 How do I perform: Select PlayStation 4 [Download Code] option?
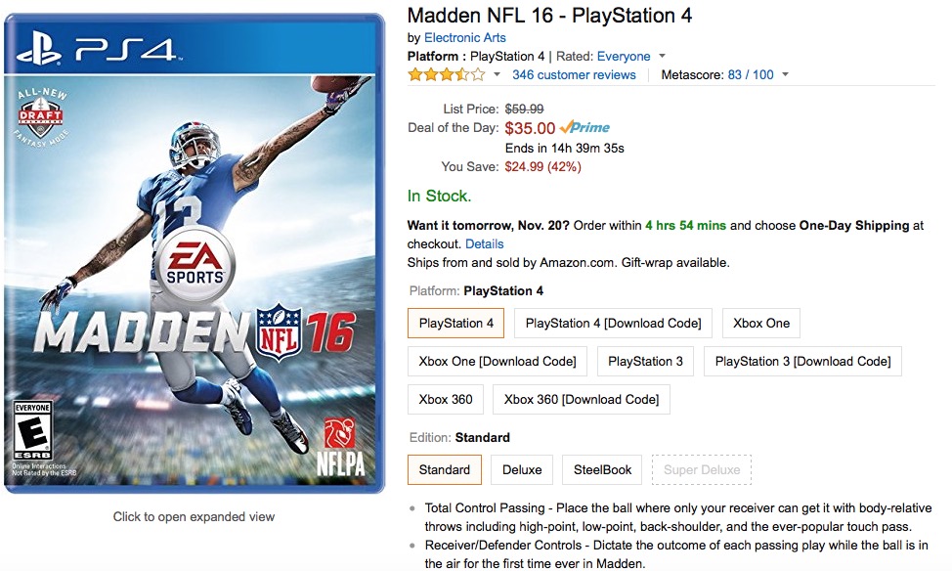[x=613, y=324]
